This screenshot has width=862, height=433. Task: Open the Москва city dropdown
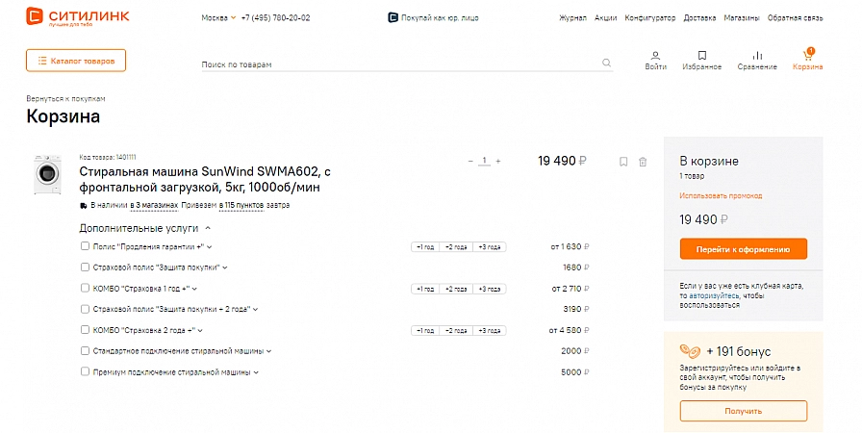tap(218, 17)
